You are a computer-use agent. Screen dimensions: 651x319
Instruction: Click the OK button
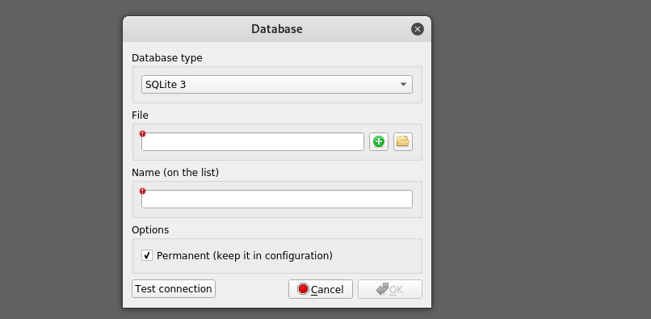390,289
